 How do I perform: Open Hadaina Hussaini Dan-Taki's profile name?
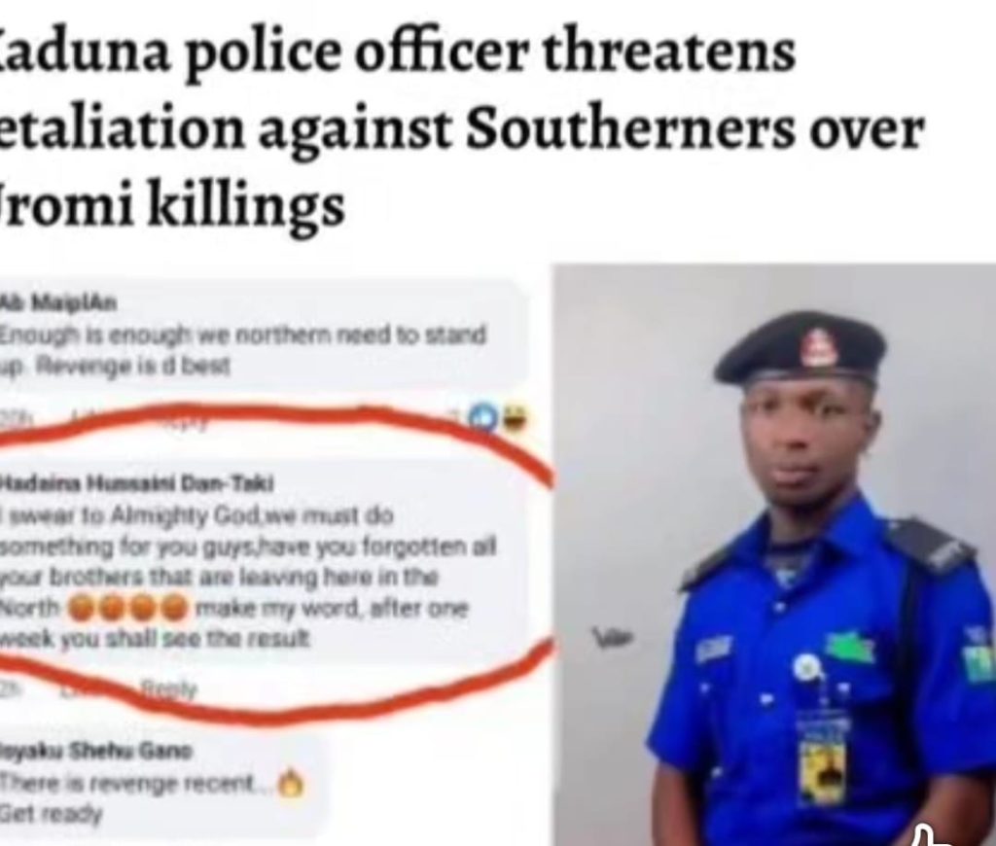136,484
